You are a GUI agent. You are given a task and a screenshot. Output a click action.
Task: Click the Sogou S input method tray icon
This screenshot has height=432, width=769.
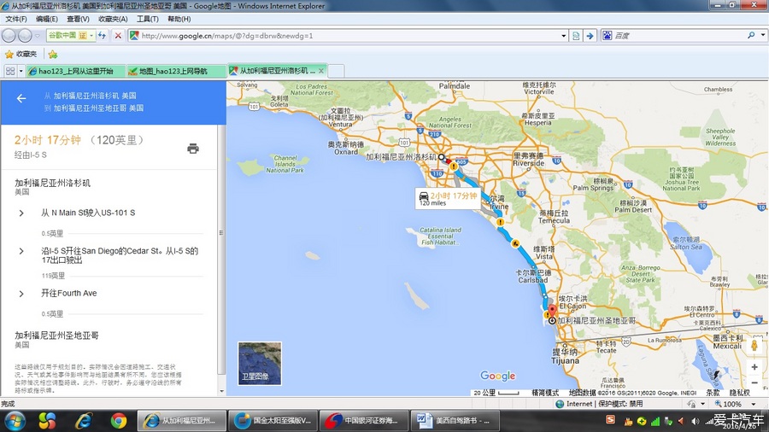coord(611,420)
